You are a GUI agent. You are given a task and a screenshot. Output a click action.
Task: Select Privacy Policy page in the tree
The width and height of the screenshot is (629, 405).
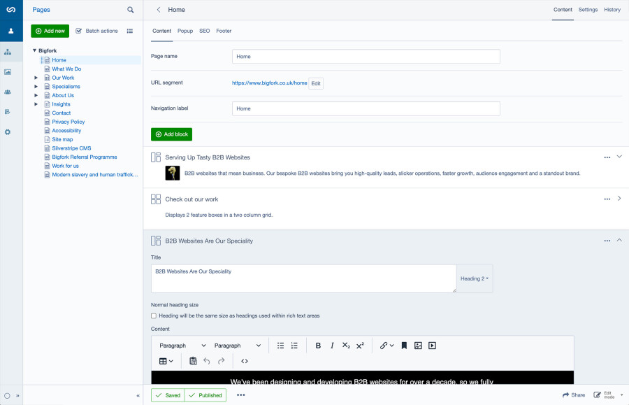68,122
